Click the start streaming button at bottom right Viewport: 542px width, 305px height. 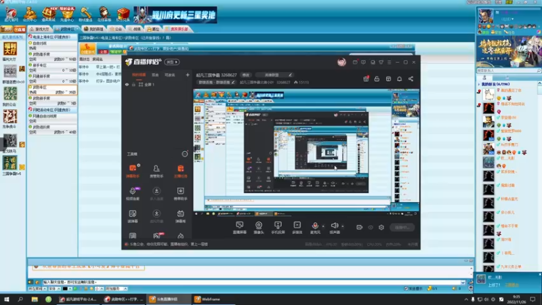pos(402,227)
